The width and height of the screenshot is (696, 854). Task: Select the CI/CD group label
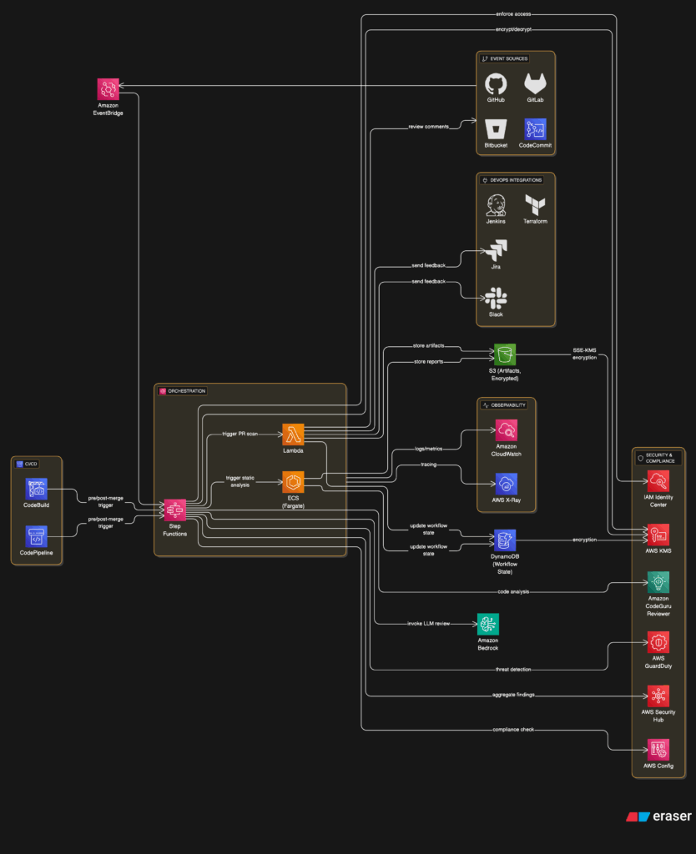(27, 464)
